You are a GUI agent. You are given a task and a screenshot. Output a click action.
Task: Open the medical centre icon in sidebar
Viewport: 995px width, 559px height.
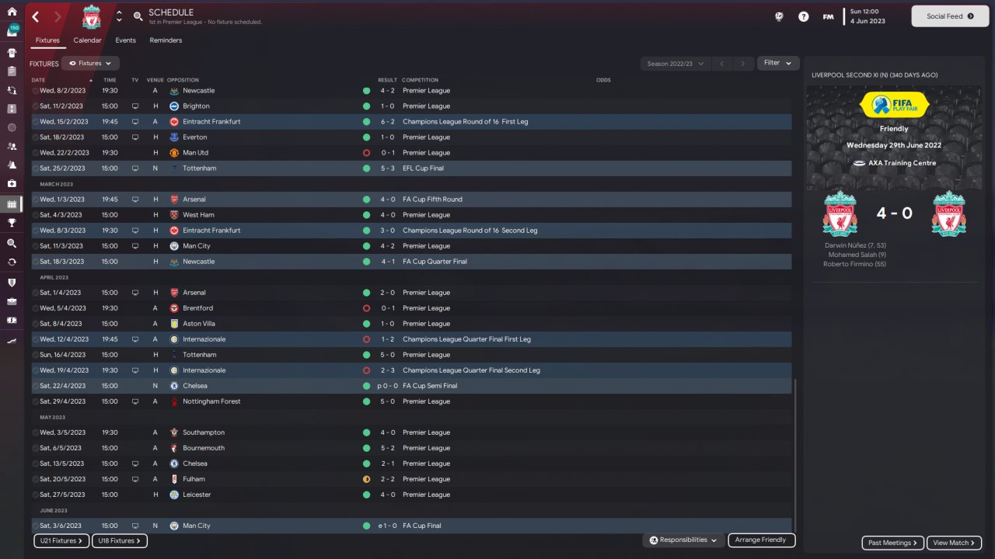[x=12, y=184]
